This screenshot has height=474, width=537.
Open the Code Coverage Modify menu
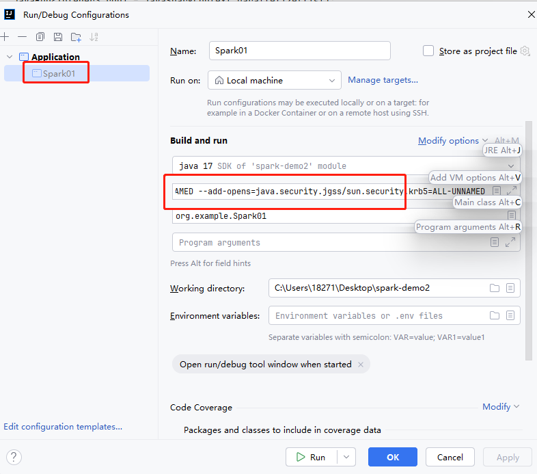(x=501, y=406)
